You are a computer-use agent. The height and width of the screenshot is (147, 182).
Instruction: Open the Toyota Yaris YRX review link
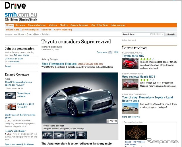133,56
